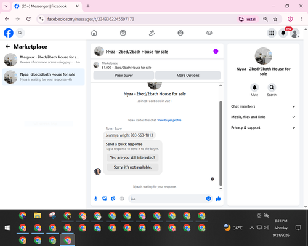Open the notifications bell with 20+ badge
This screenshot has height=246, width=308.
pos(283,33)
